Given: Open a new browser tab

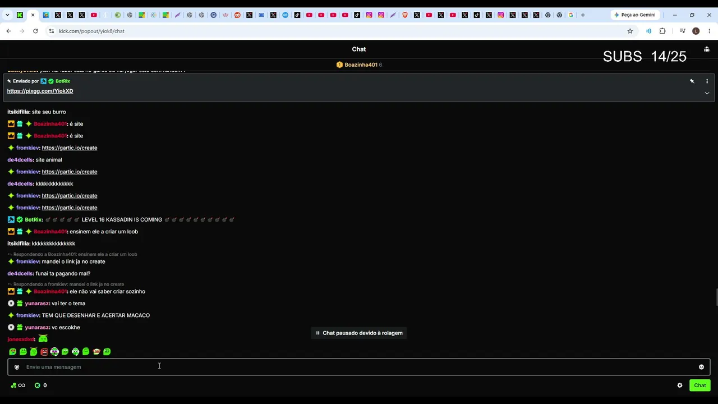Looking at the screenshot, I should pos(583,15).
